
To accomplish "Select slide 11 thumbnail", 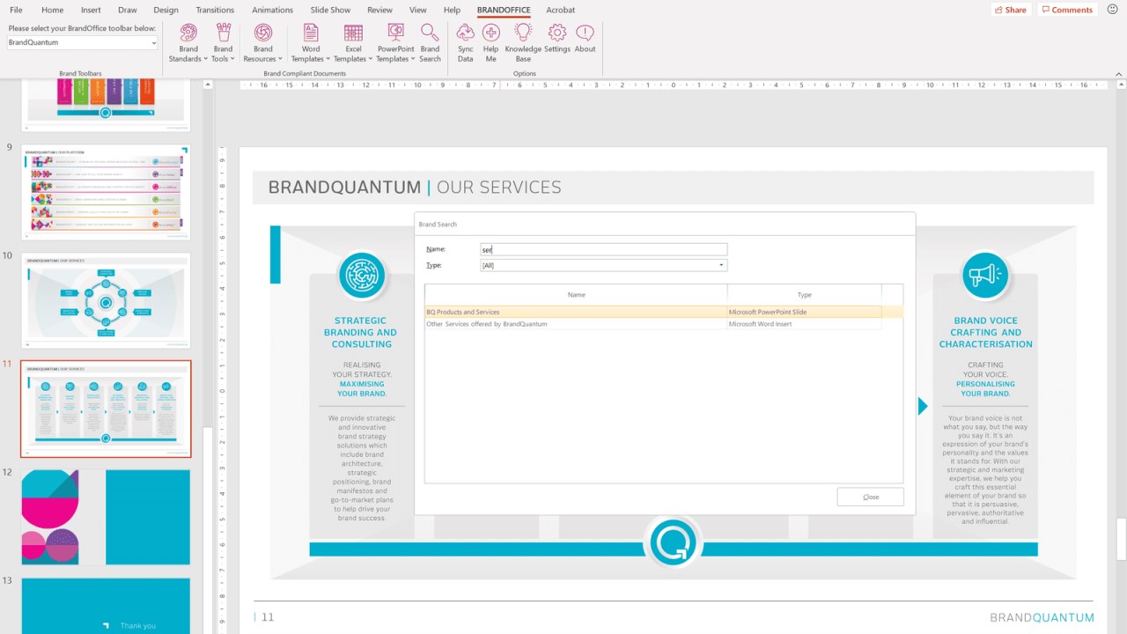I will tap(106, 409).
